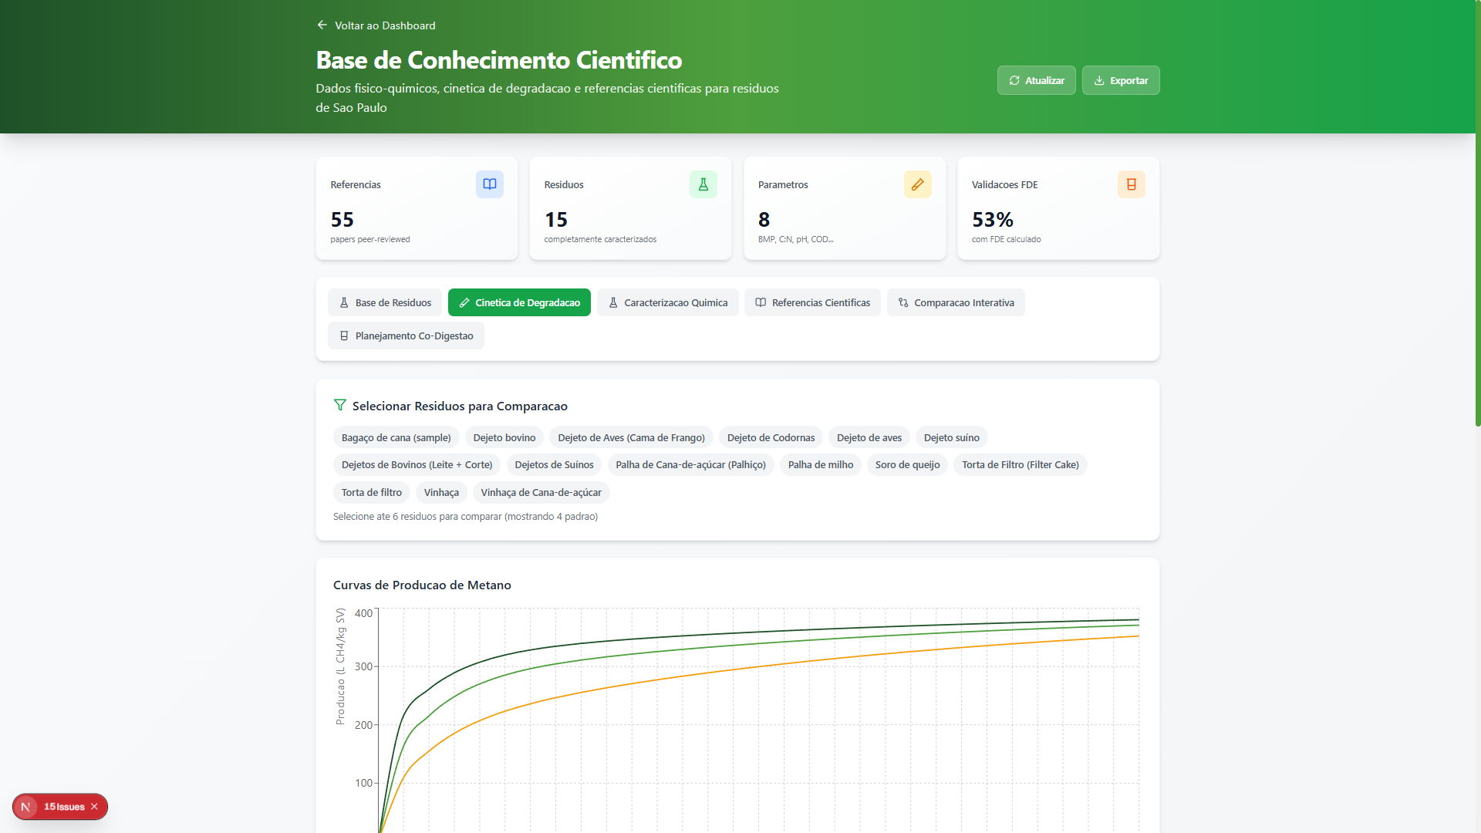The height and width of the screenshot is (833, 1481).
Task: Click the filter icon beside Selecionar Residuos
Action: [339, 405]
